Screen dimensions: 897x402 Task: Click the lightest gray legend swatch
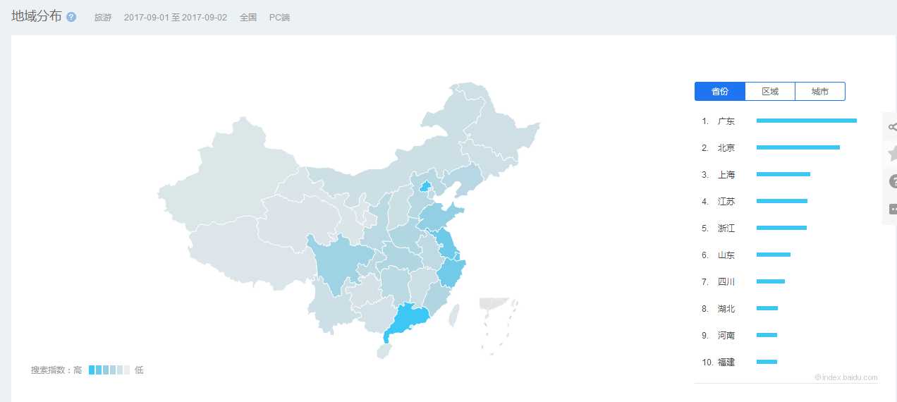click(127, 370)
